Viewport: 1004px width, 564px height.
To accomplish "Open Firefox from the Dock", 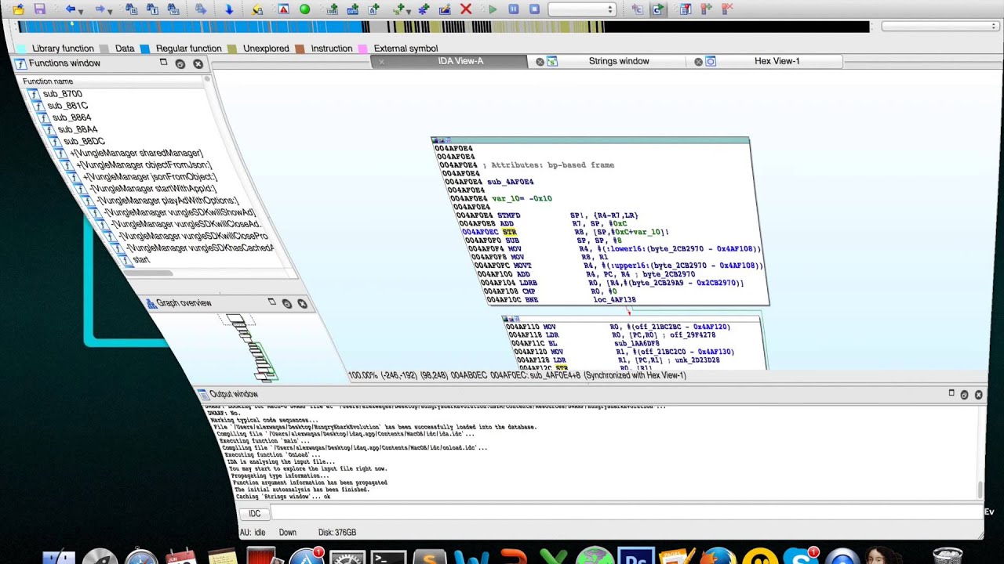I will coord(718,556).
